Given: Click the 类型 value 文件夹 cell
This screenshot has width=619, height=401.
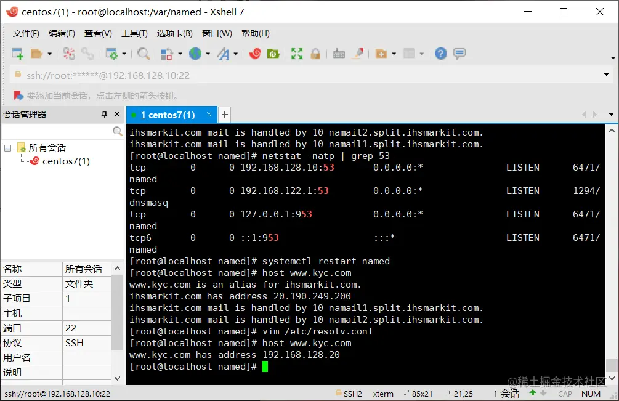Looking at the screenshot, I should pos(87,283).
